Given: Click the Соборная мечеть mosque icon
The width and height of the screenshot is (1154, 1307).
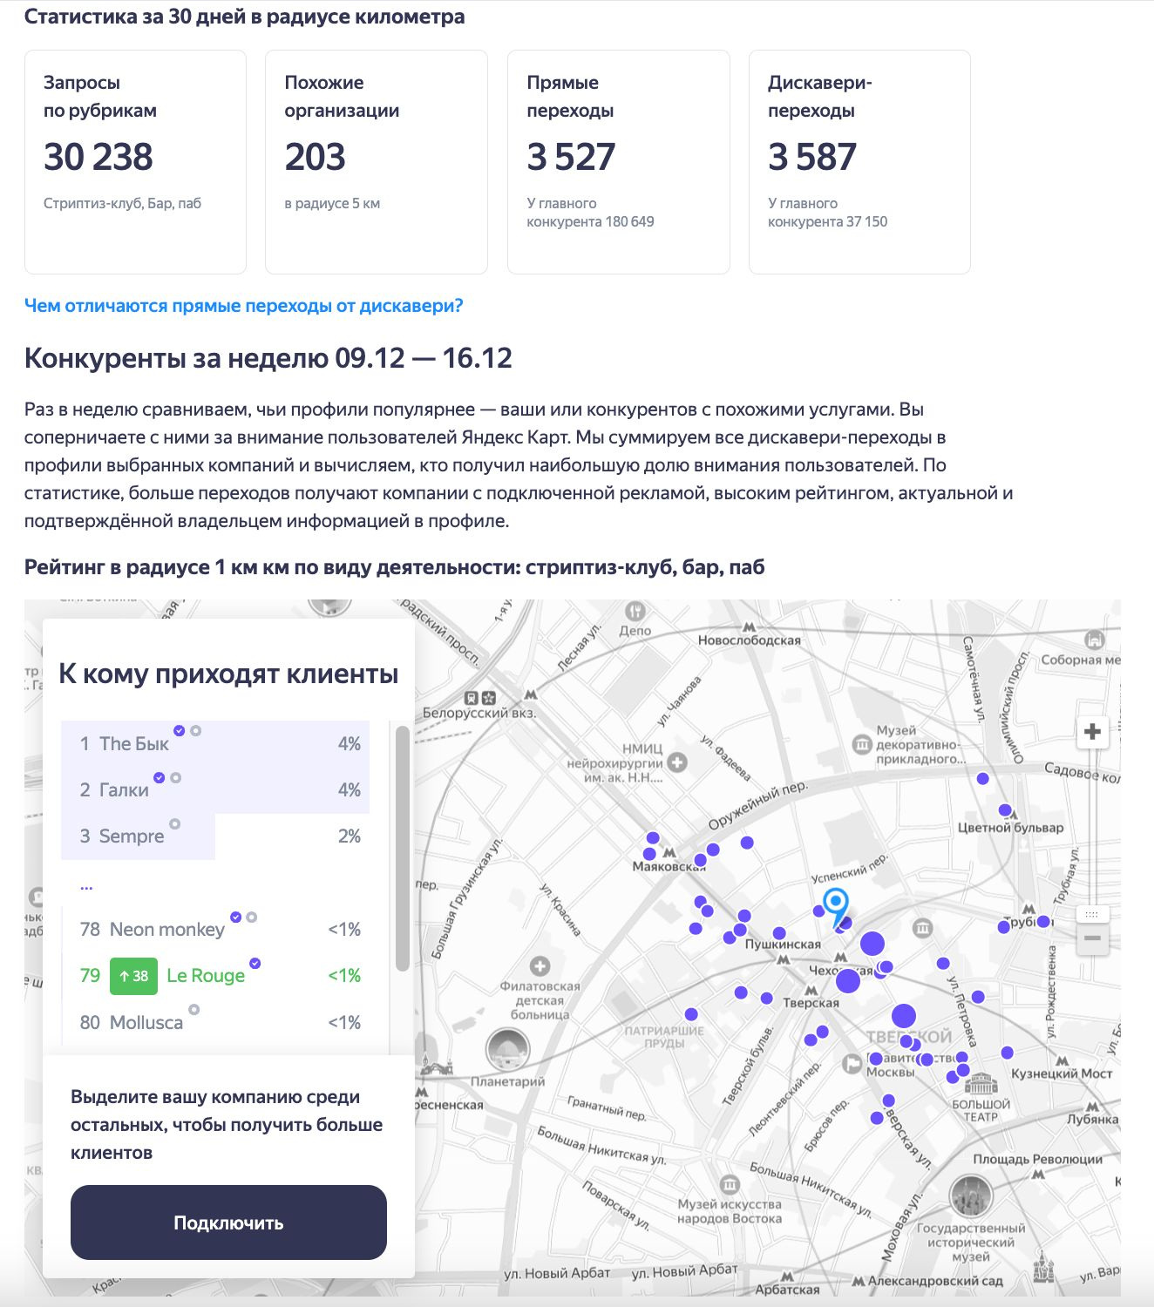Looking at the screenshot, I should click(1095, 640).
